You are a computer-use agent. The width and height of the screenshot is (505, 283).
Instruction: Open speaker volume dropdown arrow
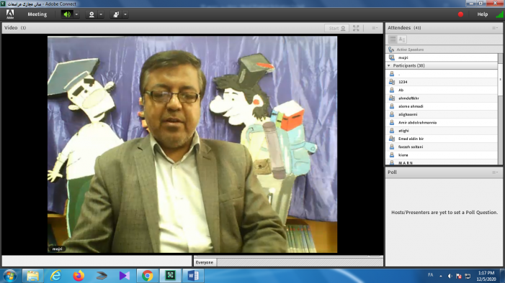(x=76, y=14)
